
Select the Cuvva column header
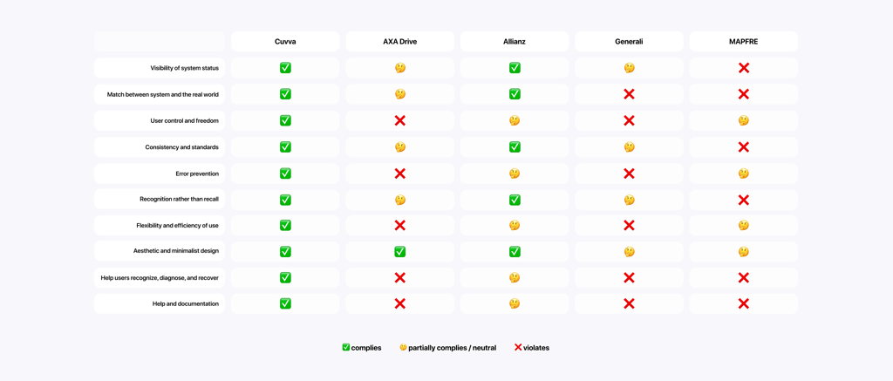[x=285, y=42]
